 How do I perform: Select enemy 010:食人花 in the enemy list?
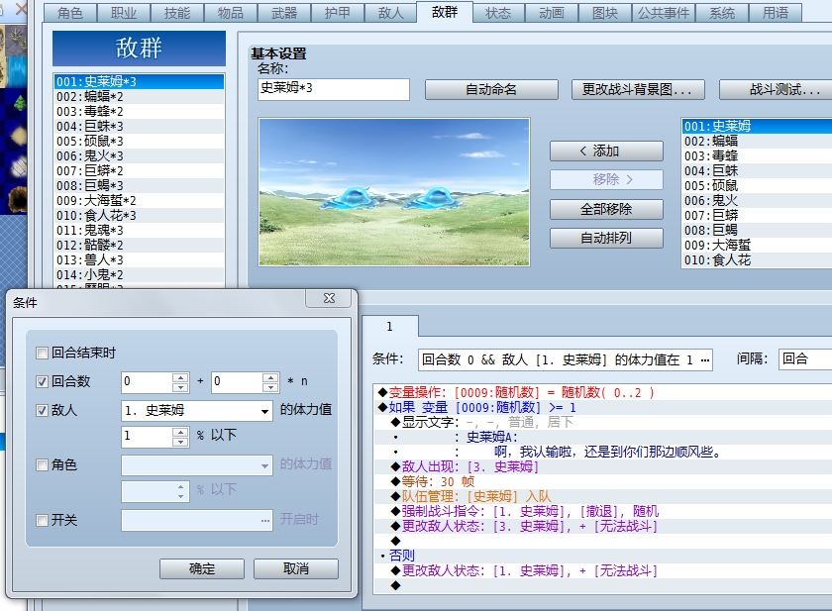(x=757, y=259)
